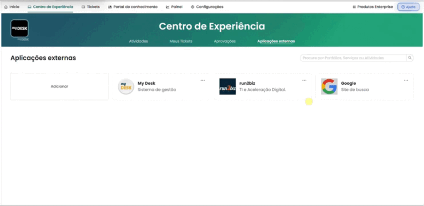424x206 pixels.
Task: Open options menu for My Desk card
Action: [x=202, y=80]
